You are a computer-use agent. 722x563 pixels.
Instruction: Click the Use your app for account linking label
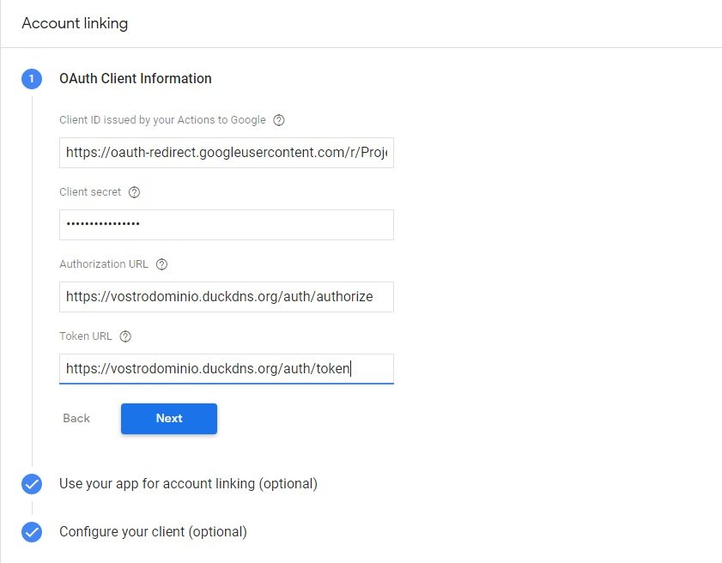187,484
